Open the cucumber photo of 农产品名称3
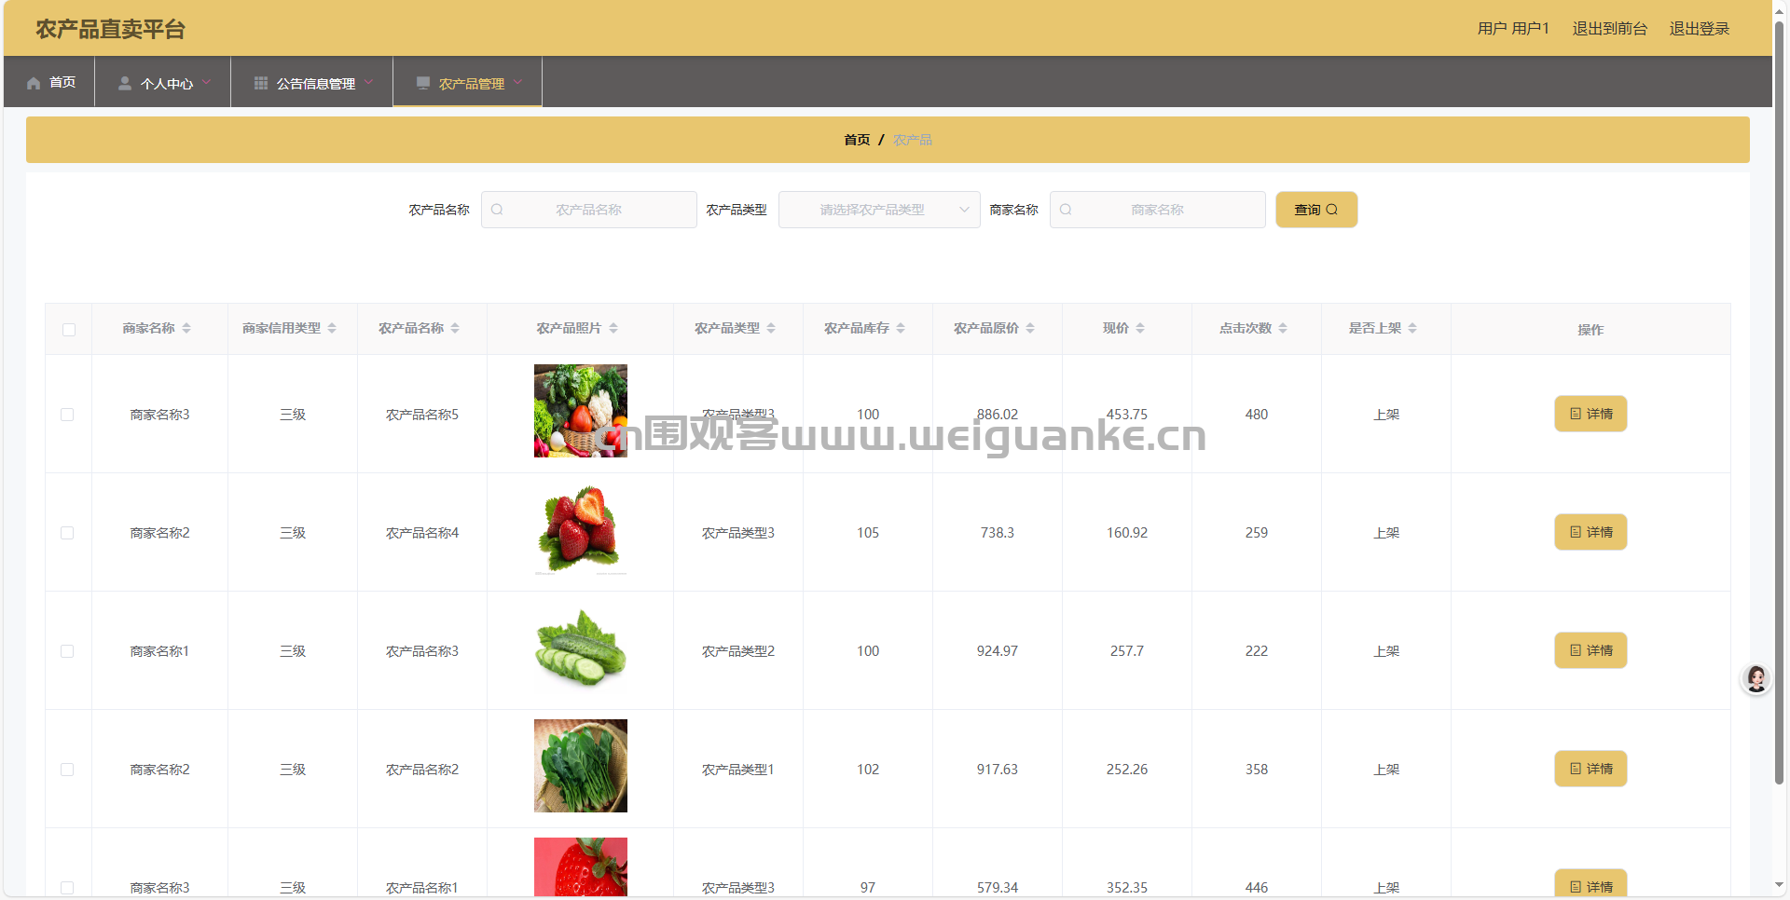1790x900 pixels. pyautogui.click(x=581, y=648)
